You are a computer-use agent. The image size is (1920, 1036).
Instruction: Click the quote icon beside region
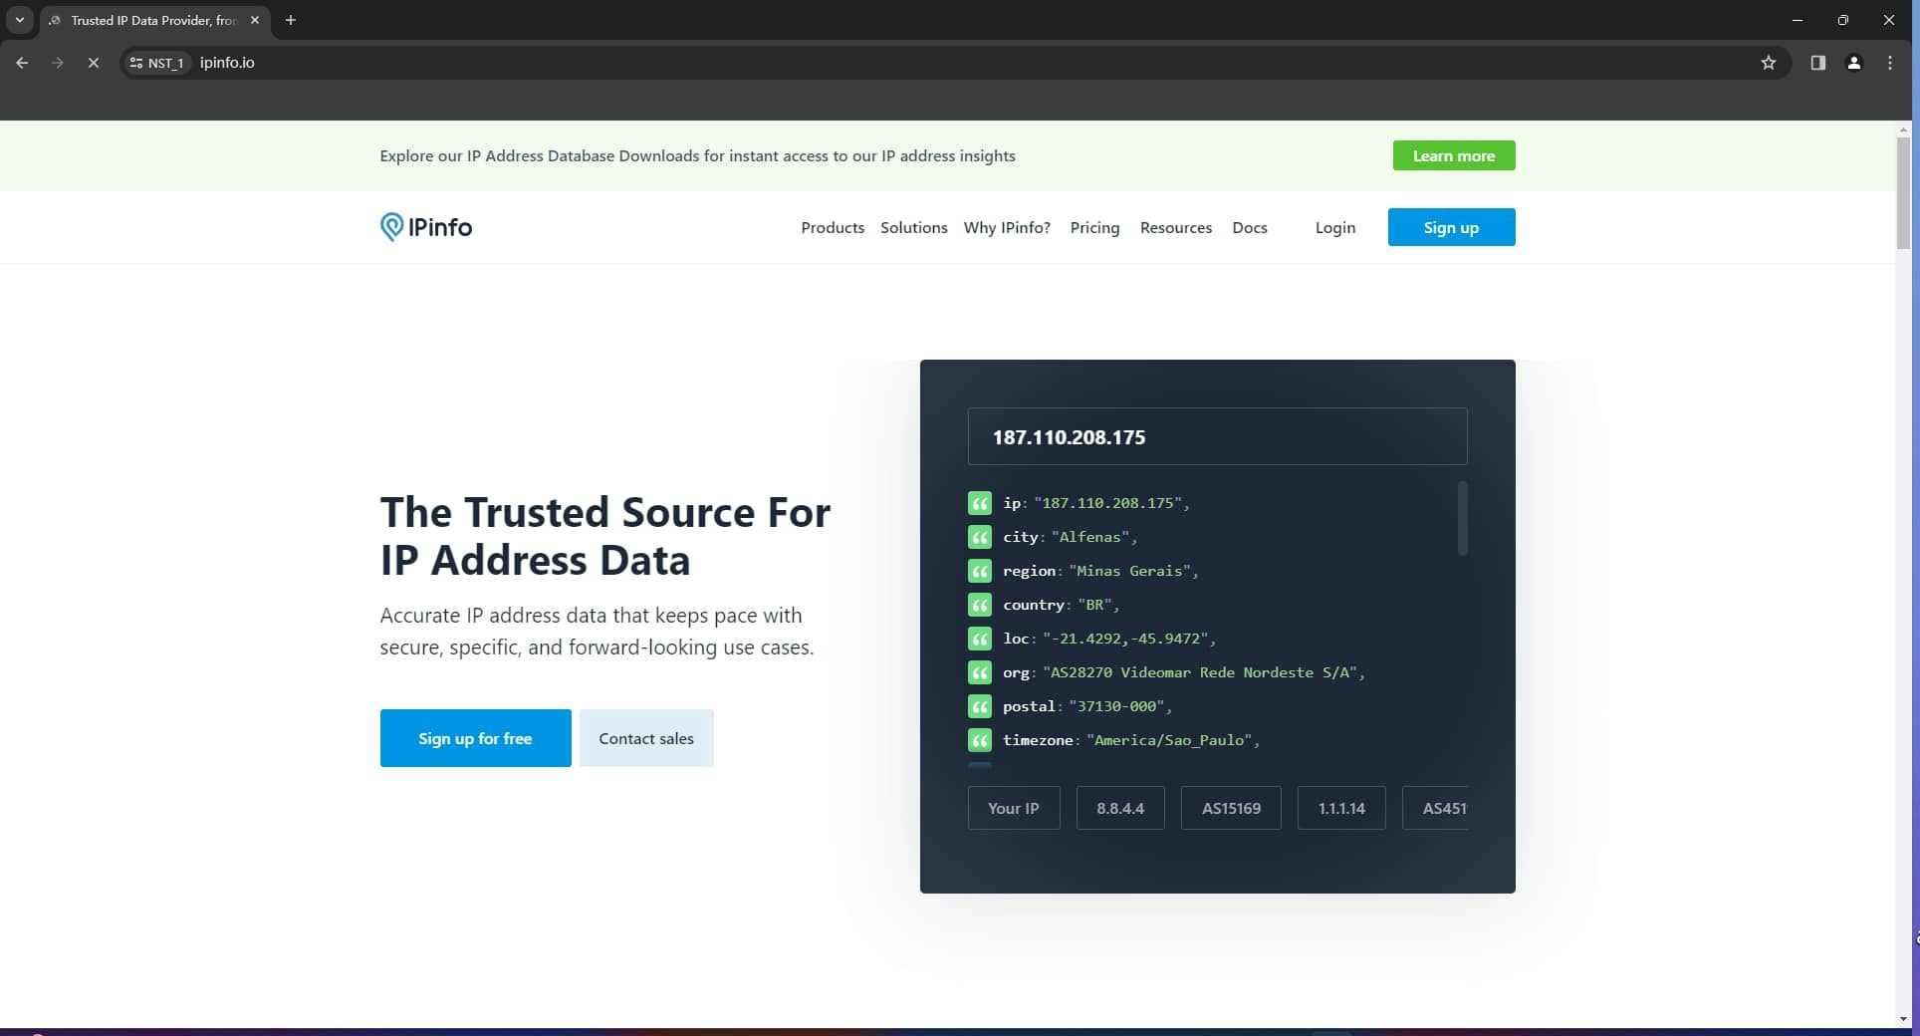point(980,571)
